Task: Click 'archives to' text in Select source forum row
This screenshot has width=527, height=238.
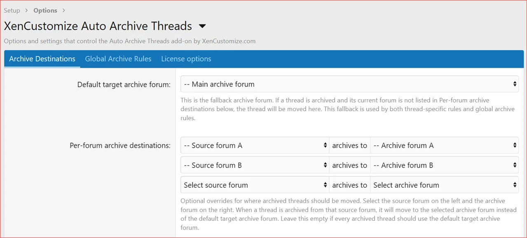Action: click(349, 185)
